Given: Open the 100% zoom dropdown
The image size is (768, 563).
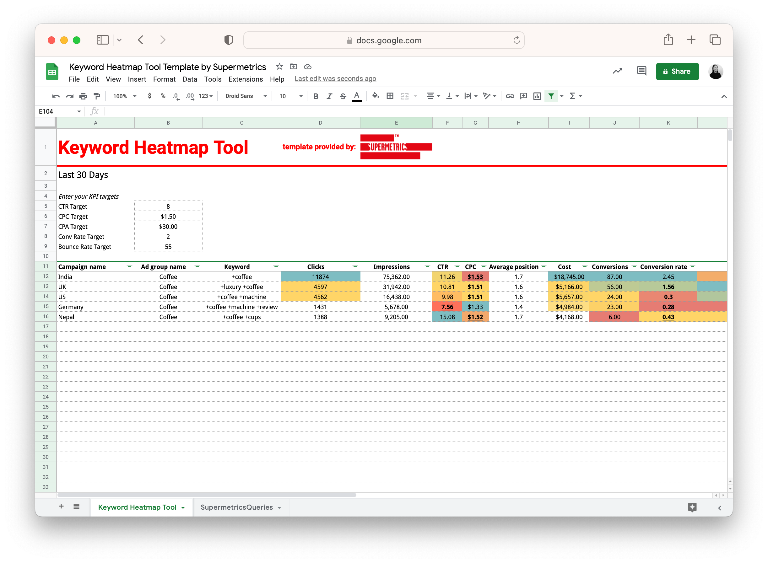Looking at the screenshot, I should coord(124,96).
